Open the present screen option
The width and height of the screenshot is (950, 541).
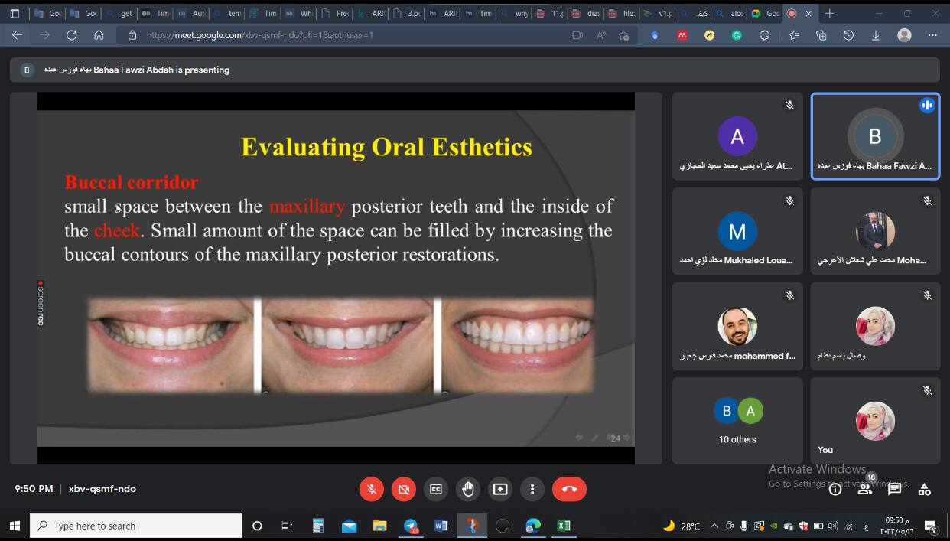[x=500, y=489]
